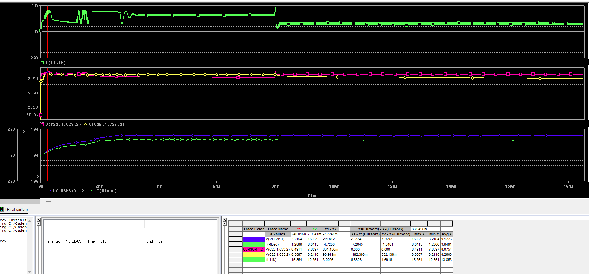589x274 pixels.
Task: Click the Time x-axis title
Action: point(313,196)
